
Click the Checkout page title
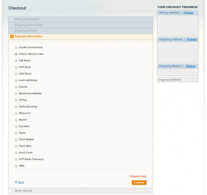click(x=17, y=8)
